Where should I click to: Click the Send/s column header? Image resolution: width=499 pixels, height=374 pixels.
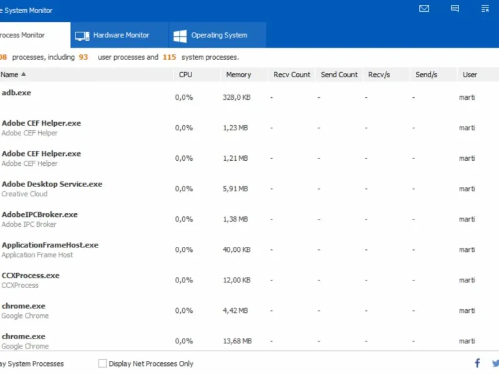tap(426, 74)
